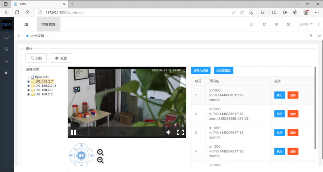Viewport: 323px width, 172px height.
Task: Click the preset table vertical scrollbar
Action: pyautogui.click(x=315, y=108)
